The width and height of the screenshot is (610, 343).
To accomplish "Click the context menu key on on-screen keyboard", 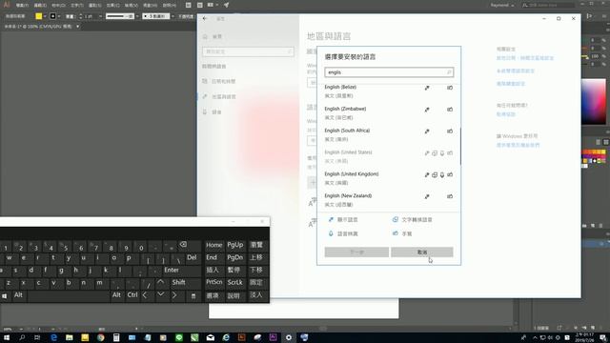I will pos(193,296).
